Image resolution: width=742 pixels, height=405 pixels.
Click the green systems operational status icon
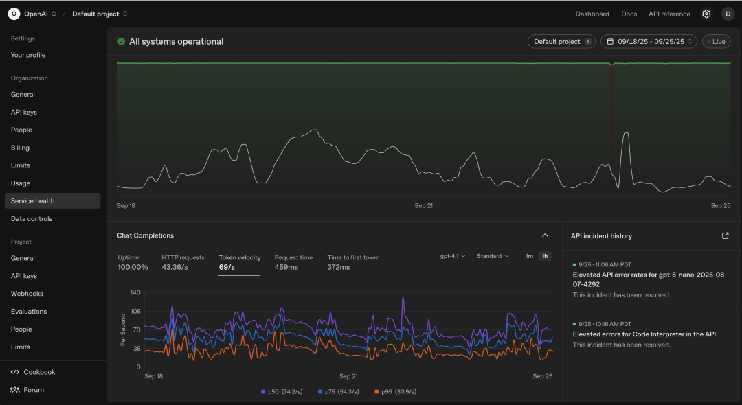click(x=122, y=42)
